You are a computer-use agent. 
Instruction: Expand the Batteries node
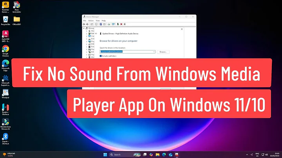click(x=87, y=34)
